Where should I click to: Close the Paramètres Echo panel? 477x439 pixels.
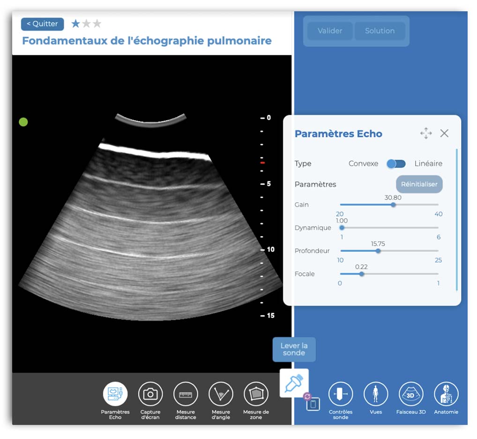[444, 134]
